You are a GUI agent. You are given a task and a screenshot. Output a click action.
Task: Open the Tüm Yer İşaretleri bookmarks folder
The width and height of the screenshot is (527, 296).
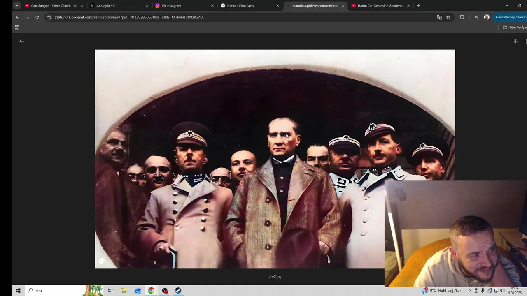tap(515, 28)
